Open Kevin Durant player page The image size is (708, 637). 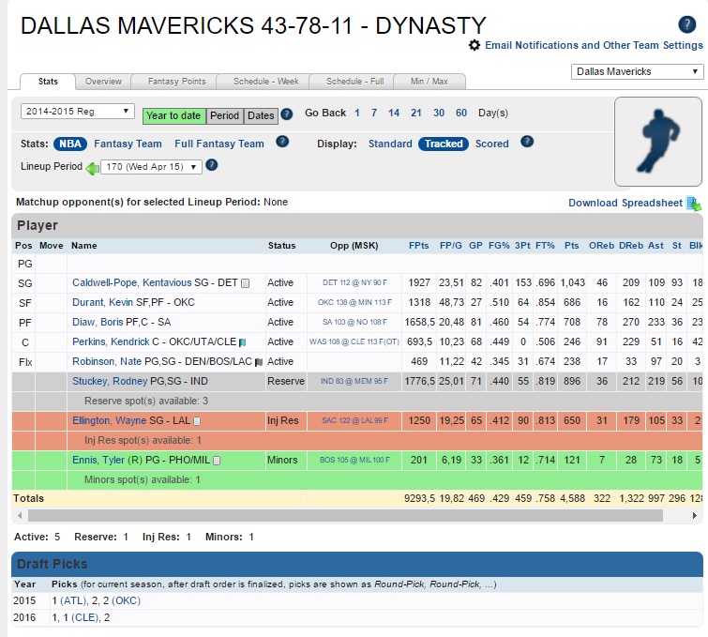102,302
